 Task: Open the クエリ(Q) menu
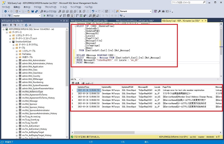click(x=38, y=7)
